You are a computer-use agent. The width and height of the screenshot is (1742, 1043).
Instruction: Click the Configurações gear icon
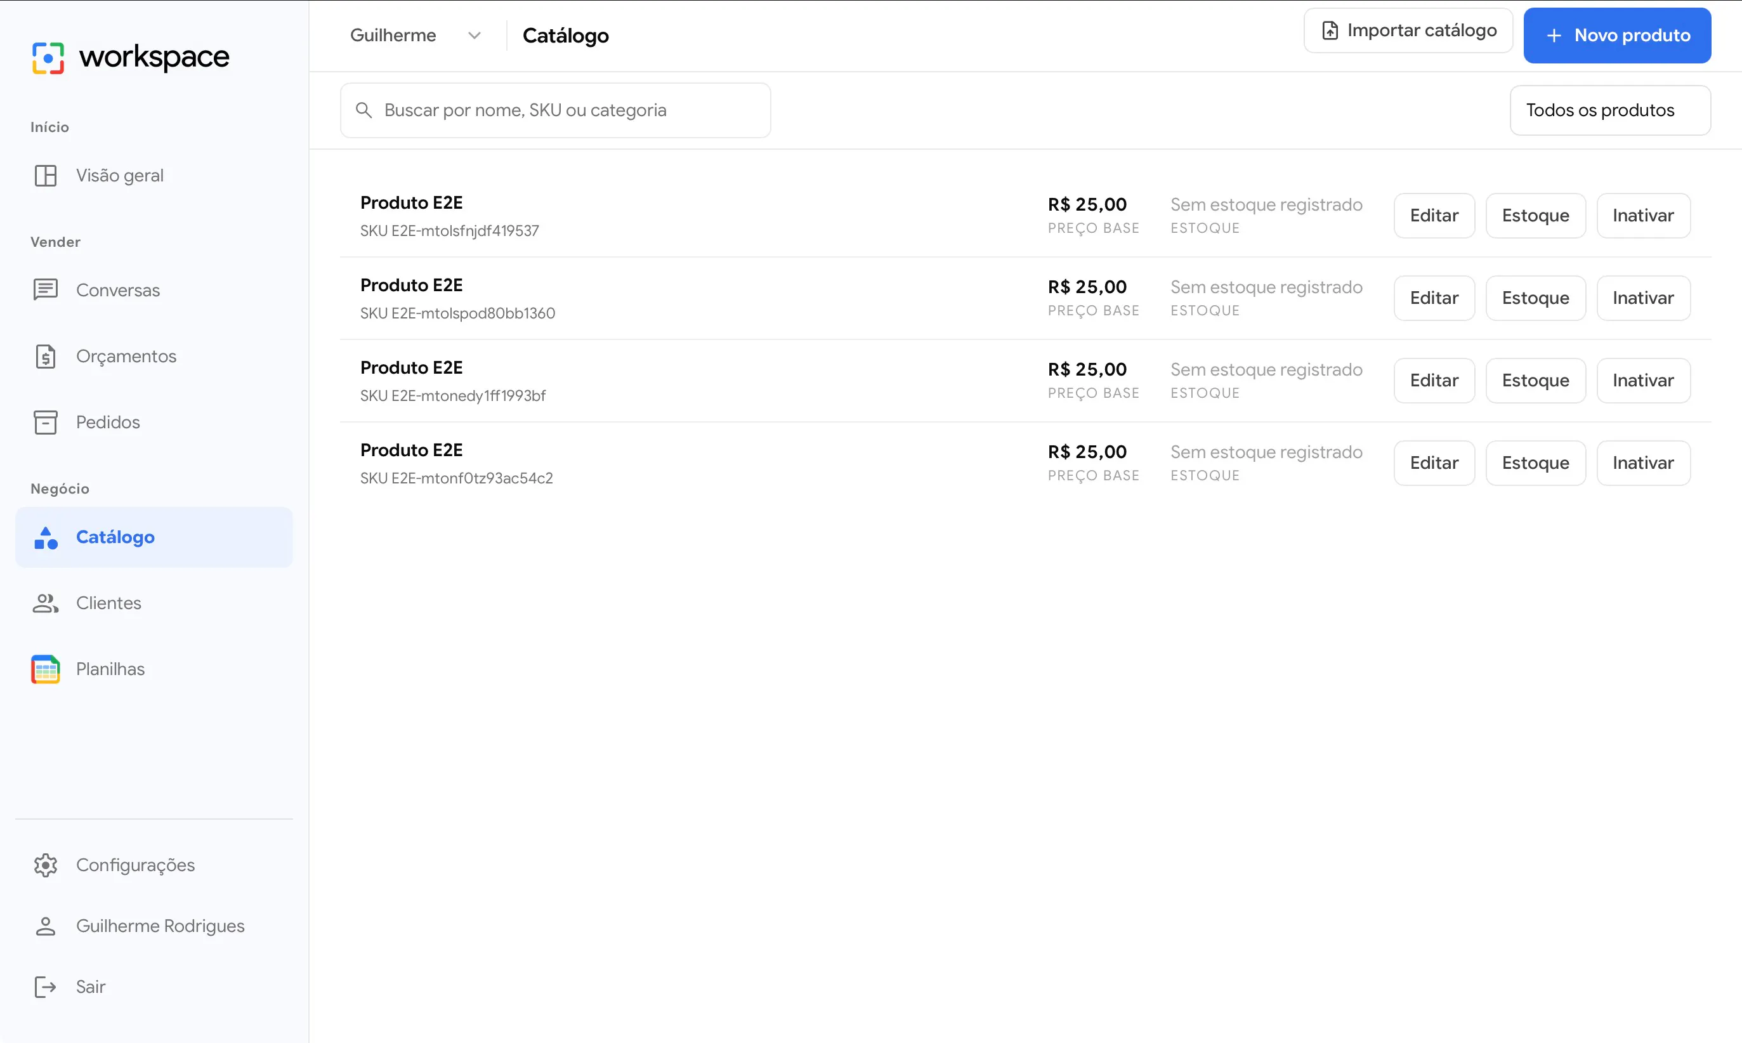tap(46, 865)
